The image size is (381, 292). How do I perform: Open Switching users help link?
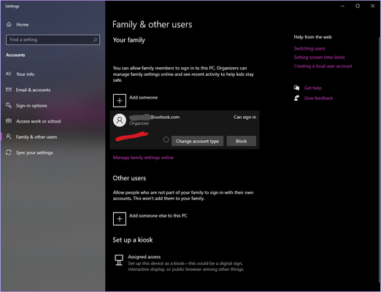[309, 48]
